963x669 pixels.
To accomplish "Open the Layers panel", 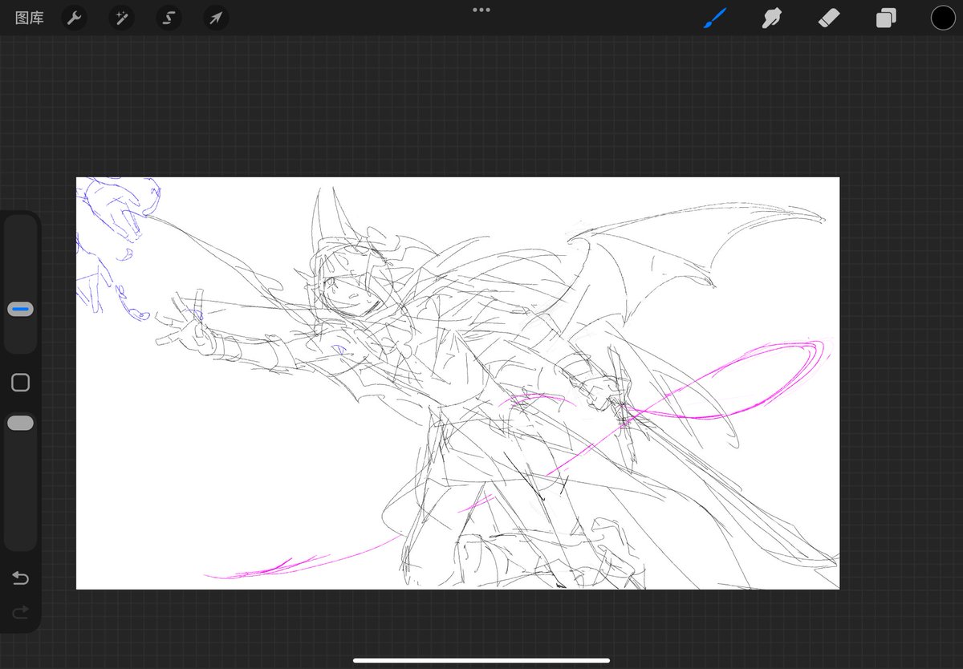I will pos(886,18).
